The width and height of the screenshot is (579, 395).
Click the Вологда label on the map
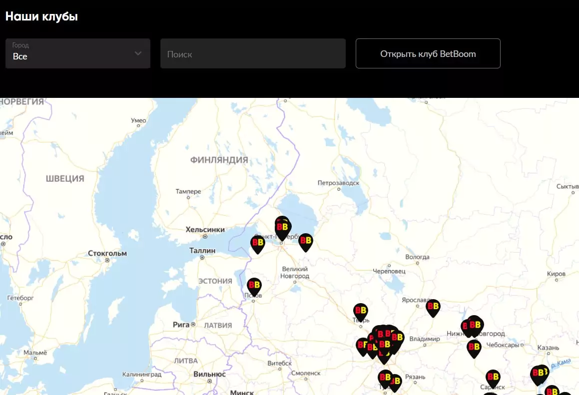point(417,257)
